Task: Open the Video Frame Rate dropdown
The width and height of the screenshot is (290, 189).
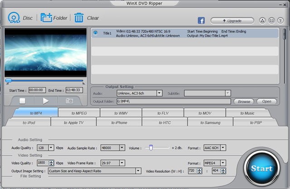Action: click(x=122, y=163)
